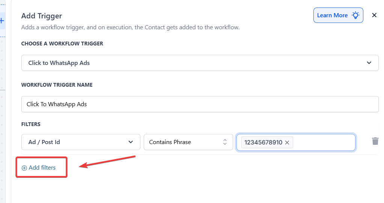384x203 pixels.
Task: Expand the workflow trigger dropdown chevron
Action: point(369,63)
